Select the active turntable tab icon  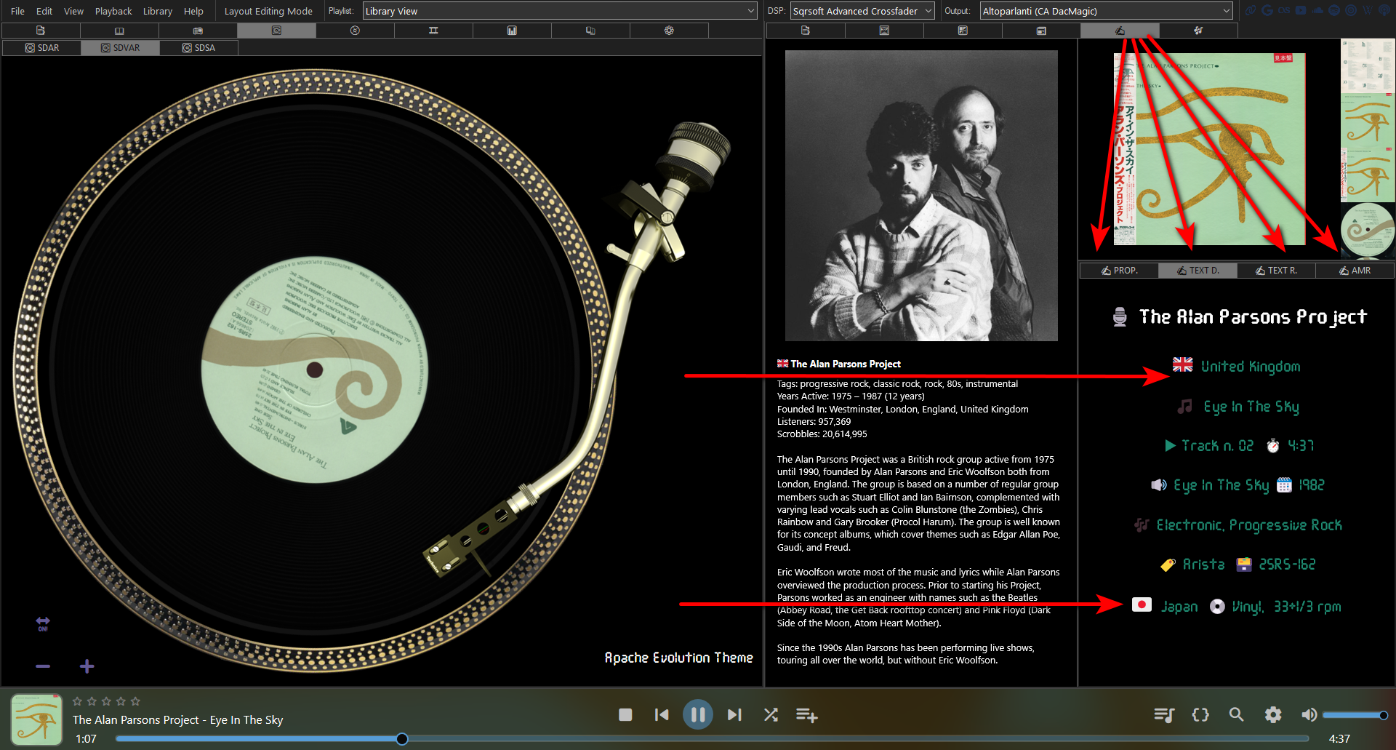click(276, 31)
